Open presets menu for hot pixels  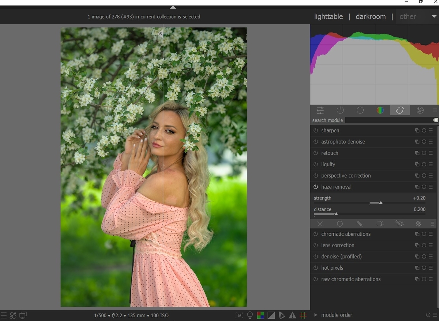[431, 268]
